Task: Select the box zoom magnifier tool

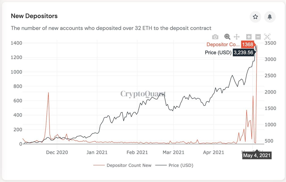Action: click(x=227, y=37)
